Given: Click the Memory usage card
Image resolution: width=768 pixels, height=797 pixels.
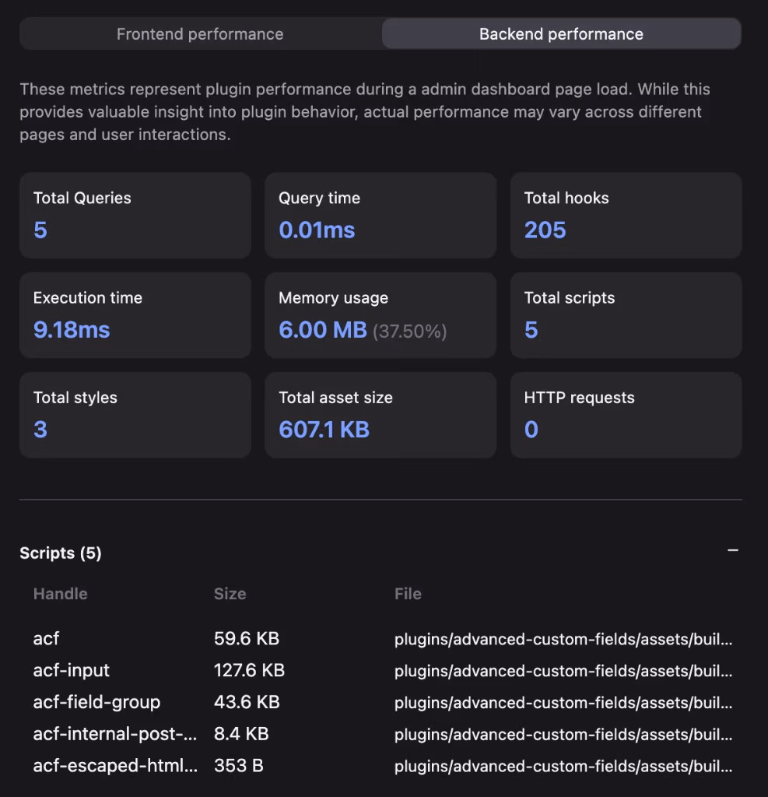Looking at the screenshot, I should coord(380,315).
